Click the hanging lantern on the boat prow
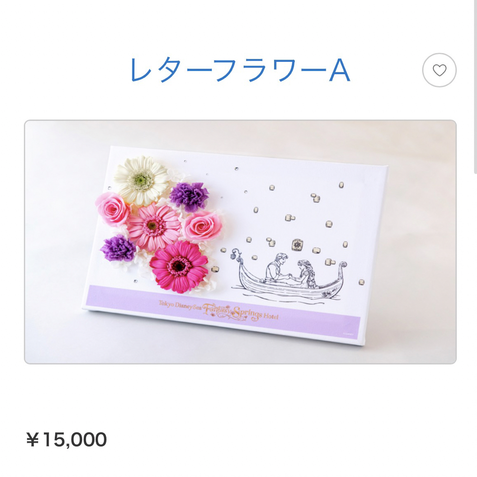The width and height of the screenshot is (477, 477). [234, 254]
